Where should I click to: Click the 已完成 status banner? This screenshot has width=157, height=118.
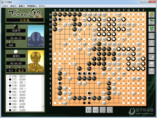(25, 20)
